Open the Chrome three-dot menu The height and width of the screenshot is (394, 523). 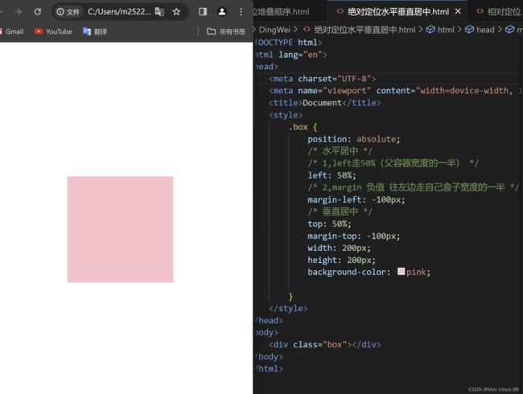tap(241, 12)
